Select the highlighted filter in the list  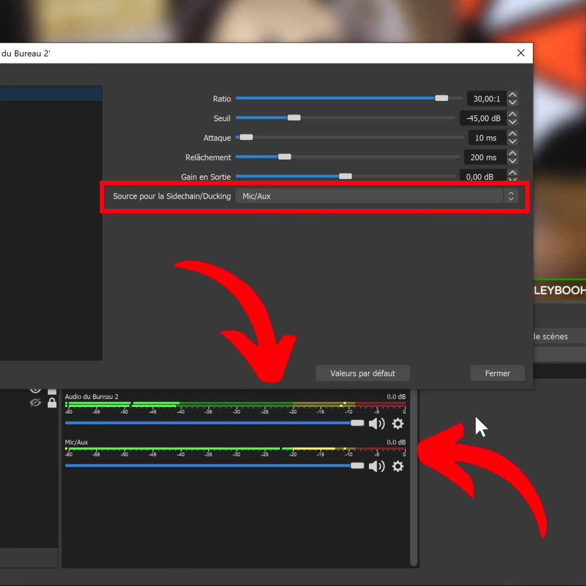coord(51,94)
